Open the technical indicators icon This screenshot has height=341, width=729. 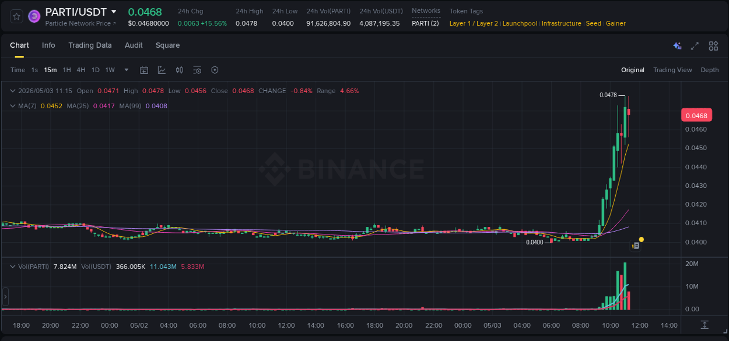pos(162,70)
